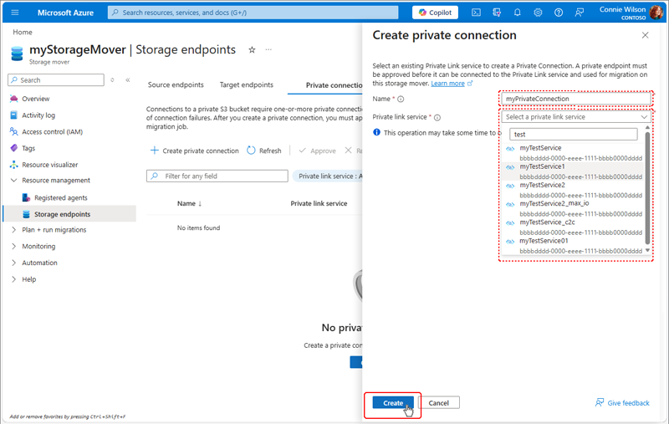Click the dropdown list scrollbar

coord(647,187)
